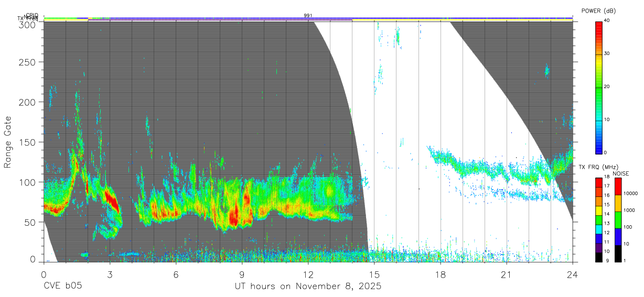Click the '9' hour tick on x-axis
The height and width of the screenshot is (297, 644).
tap(242, 274)
